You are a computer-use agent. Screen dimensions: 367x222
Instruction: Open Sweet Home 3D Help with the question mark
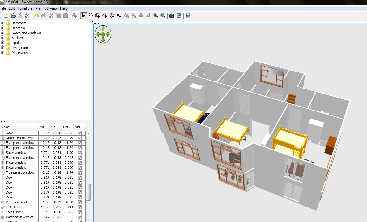coord(188,15)
